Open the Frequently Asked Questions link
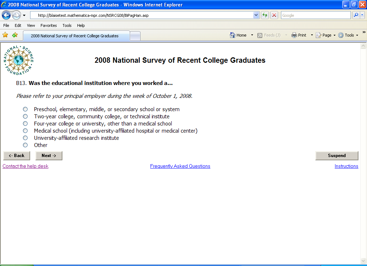Viewport: 367px width, 266px height. tap(180, 166)
